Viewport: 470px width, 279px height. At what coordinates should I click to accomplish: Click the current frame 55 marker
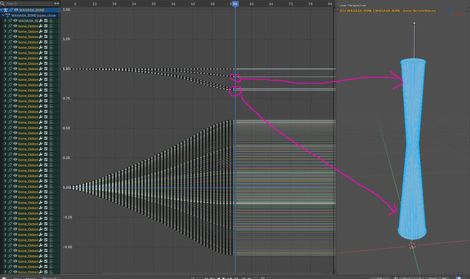(235, 4)
